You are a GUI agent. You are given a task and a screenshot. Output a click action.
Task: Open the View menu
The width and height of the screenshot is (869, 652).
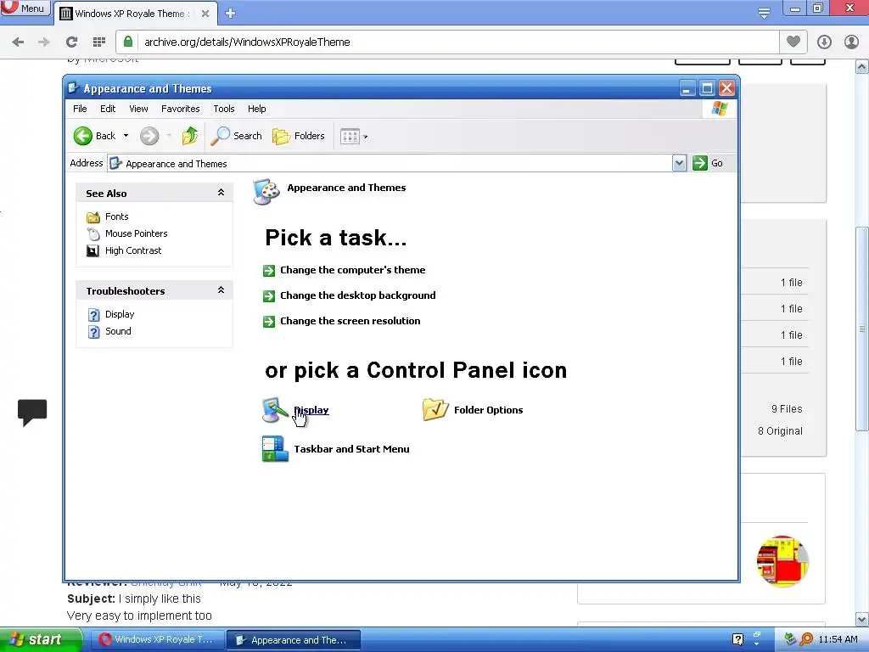138,109
